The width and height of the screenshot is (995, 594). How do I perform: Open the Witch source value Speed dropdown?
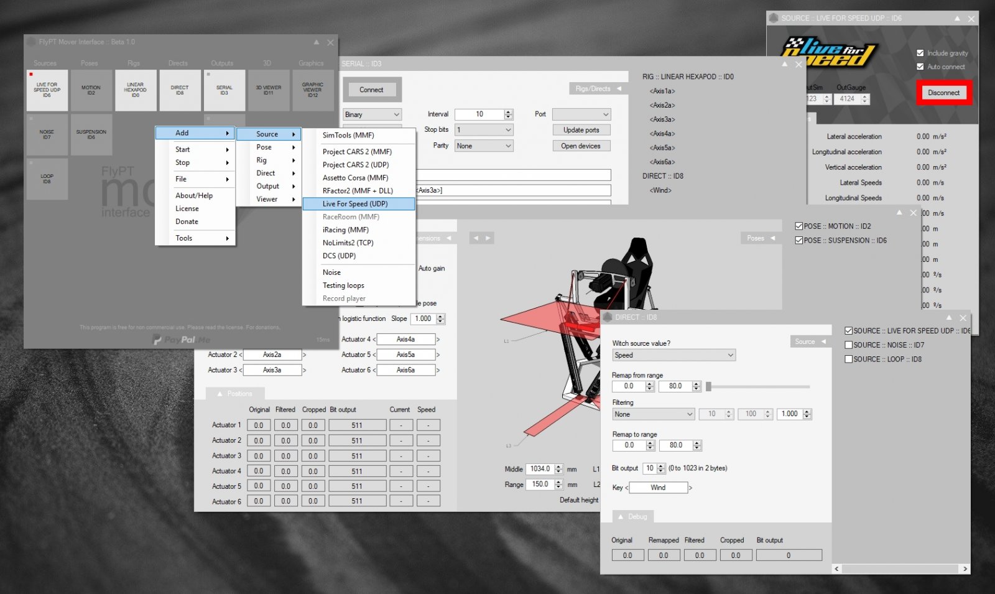click(673, 355)
